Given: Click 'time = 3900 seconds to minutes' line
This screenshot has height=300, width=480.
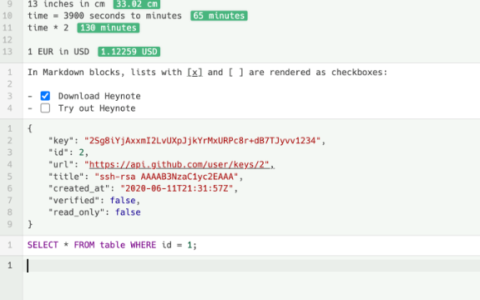Looking at the screenshot, I should coord(104,16).
